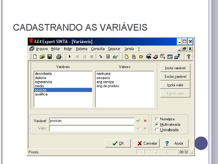Open the Depurar menu
The height and width of the screenshot is (164, 218).
coord(114,49)
